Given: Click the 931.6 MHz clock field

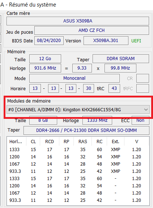Looking at the screenshot, I should tap(45, 68).
